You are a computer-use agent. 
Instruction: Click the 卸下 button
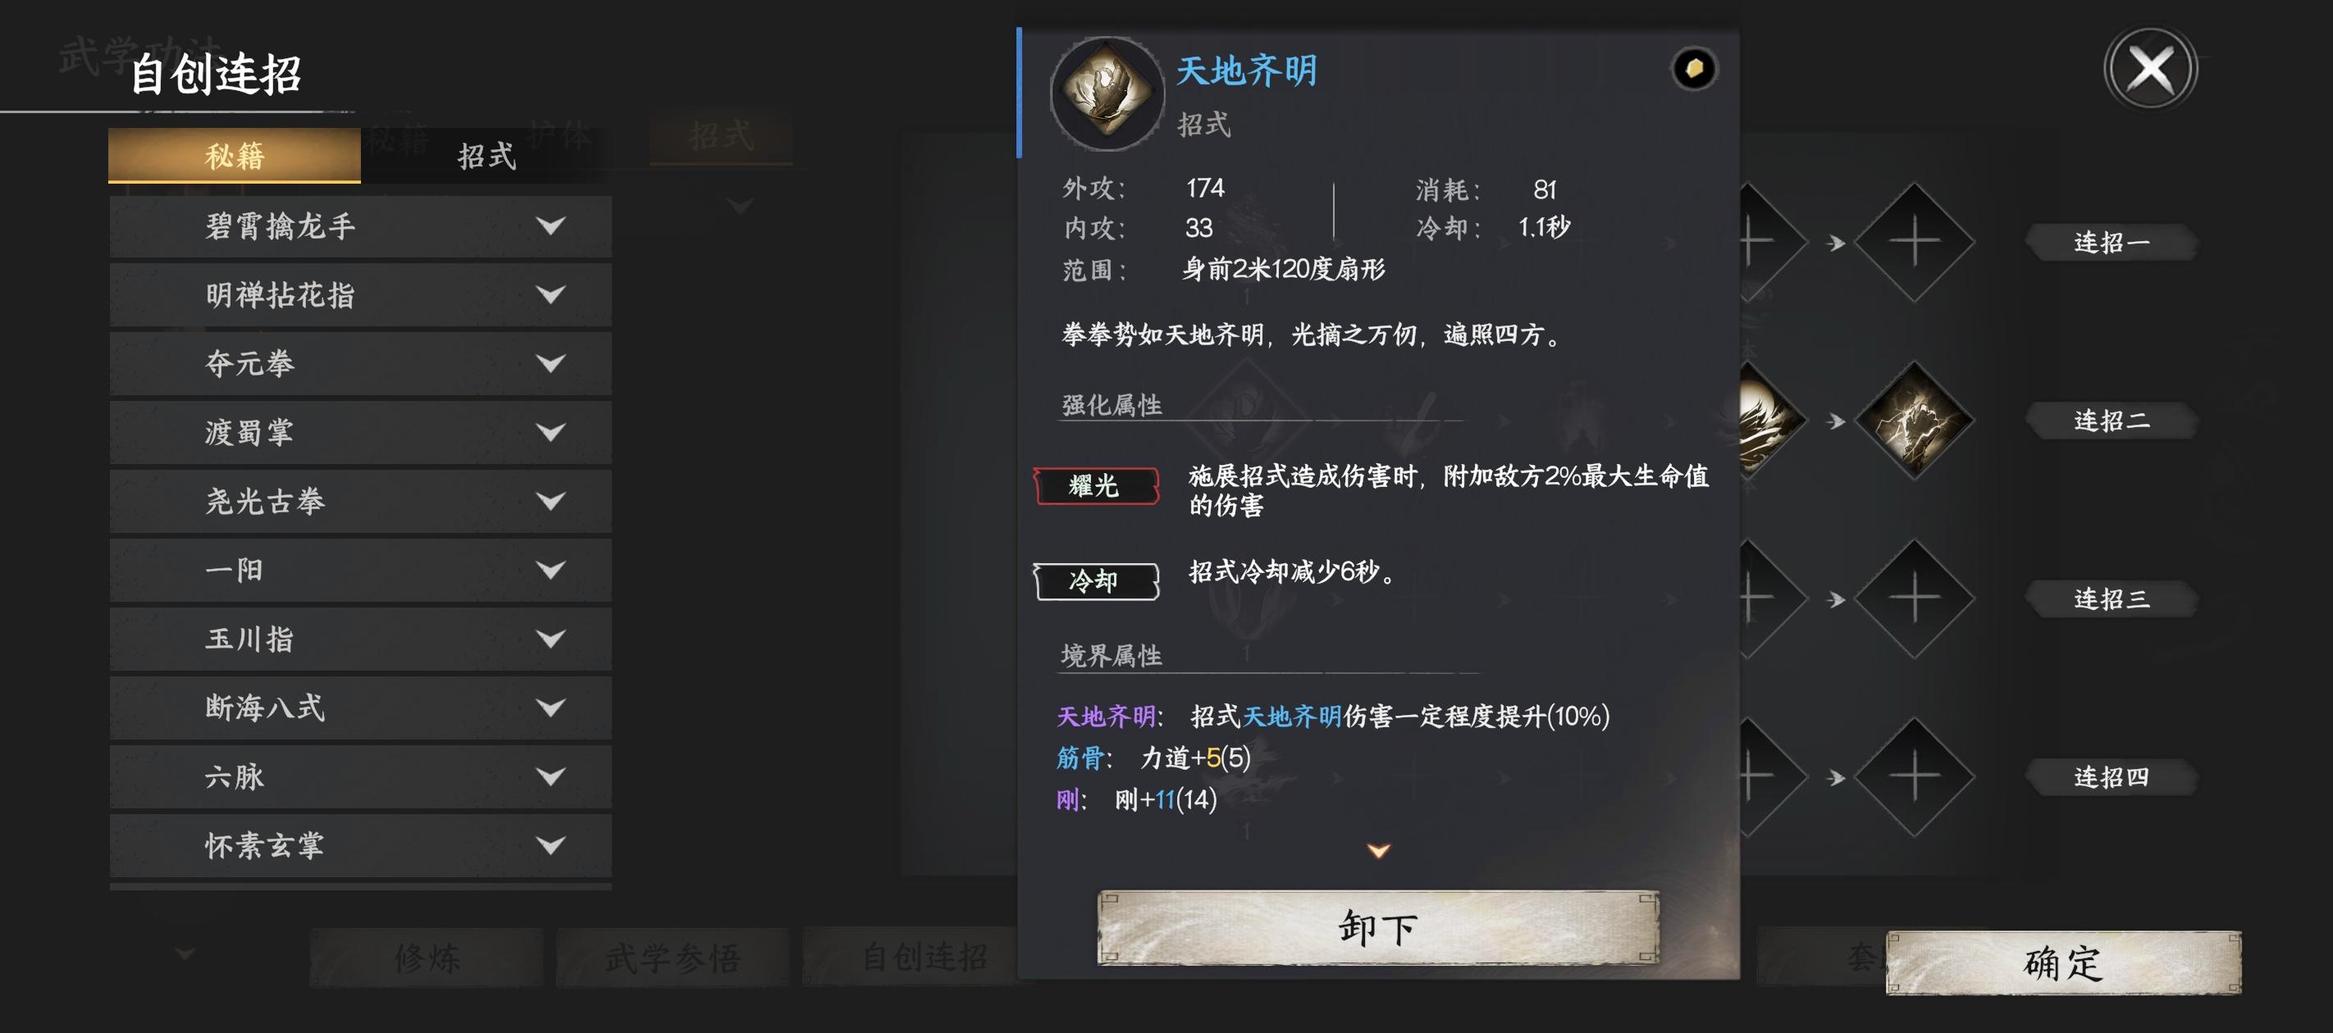[x=1378, y=928]
